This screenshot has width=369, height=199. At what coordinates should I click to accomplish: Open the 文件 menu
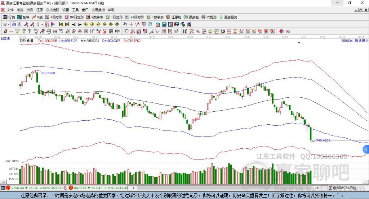point(10,10)
